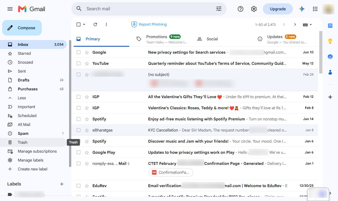Open the All Mail folder

point(33,125)
